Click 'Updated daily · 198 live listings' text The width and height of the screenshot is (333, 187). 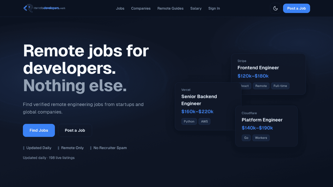coord(49,158)
